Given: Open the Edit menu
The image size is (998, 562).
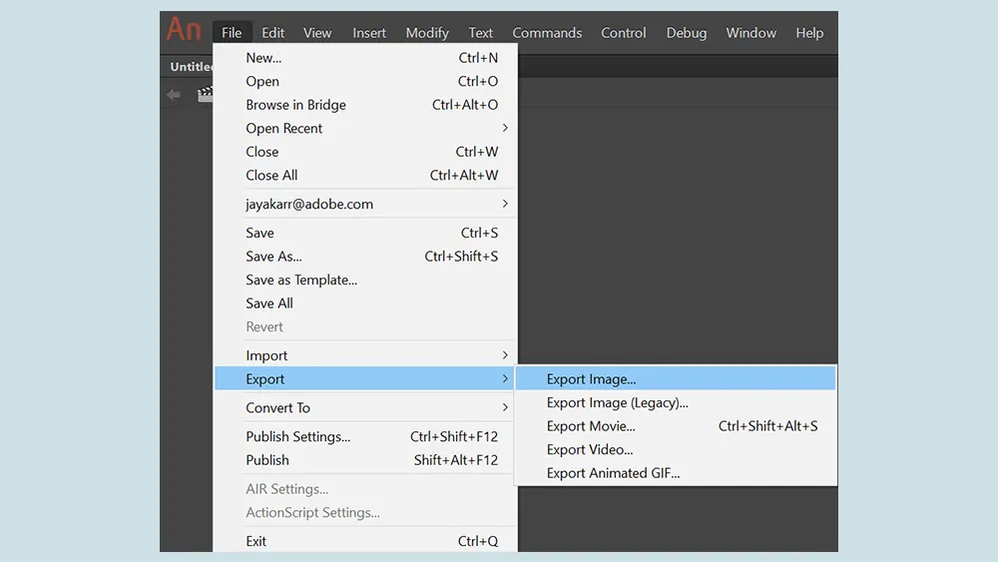Looking at the screenshot, I should click(273, 33).
